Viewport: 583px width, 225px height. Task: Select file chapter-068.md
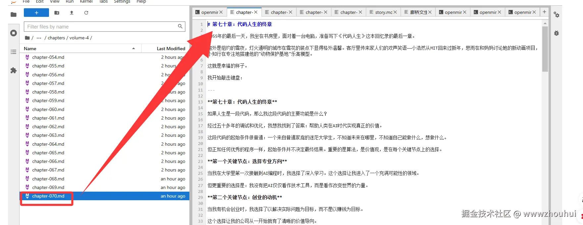(x=105, y=179)
